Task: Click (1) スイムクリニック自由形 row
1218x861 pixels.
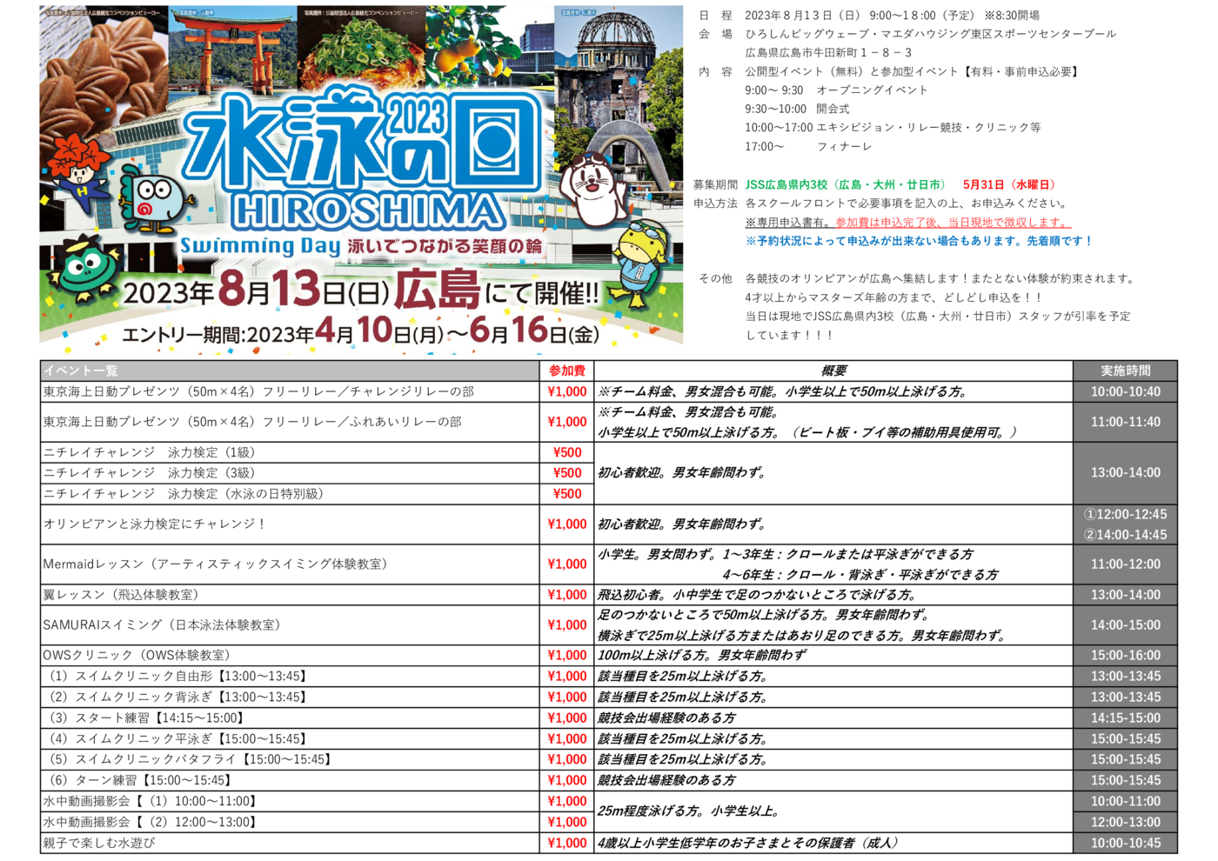Action: (x=290, y=676)
